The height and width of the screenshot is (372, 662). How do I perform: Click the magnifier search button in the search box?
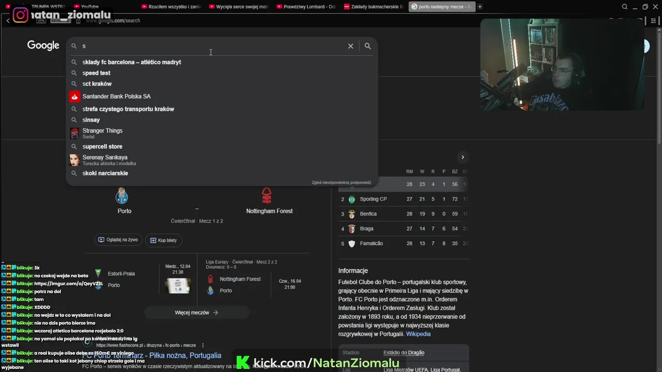368,46
